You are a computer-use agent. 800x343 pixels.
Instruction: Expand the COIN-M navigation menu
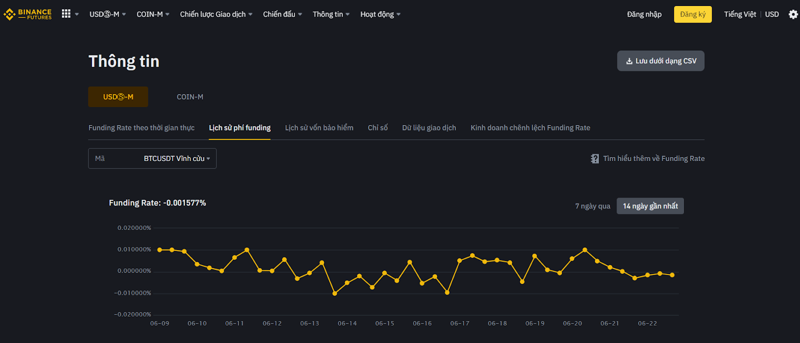coord(153,14)
